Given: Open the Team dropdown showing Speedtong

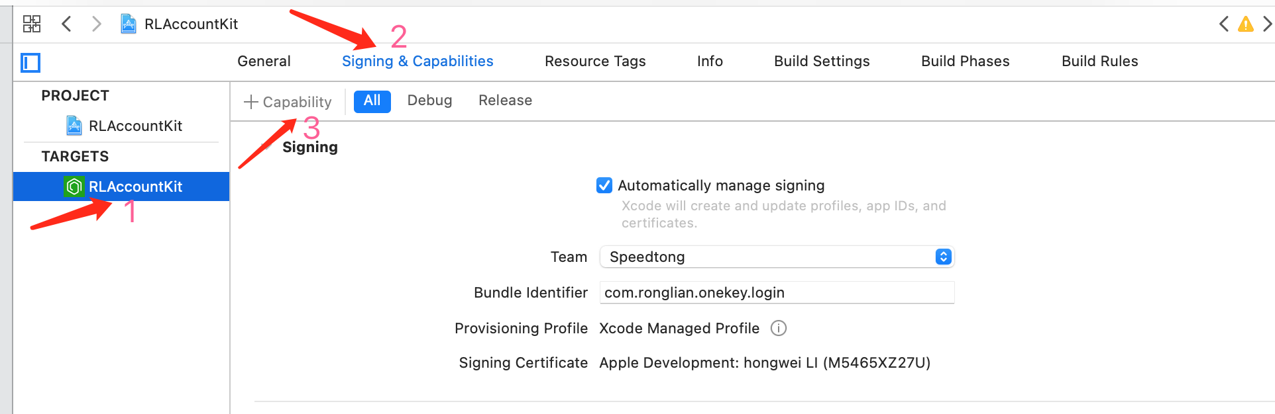Looking at the screenshot, I should tap(776, 257).
